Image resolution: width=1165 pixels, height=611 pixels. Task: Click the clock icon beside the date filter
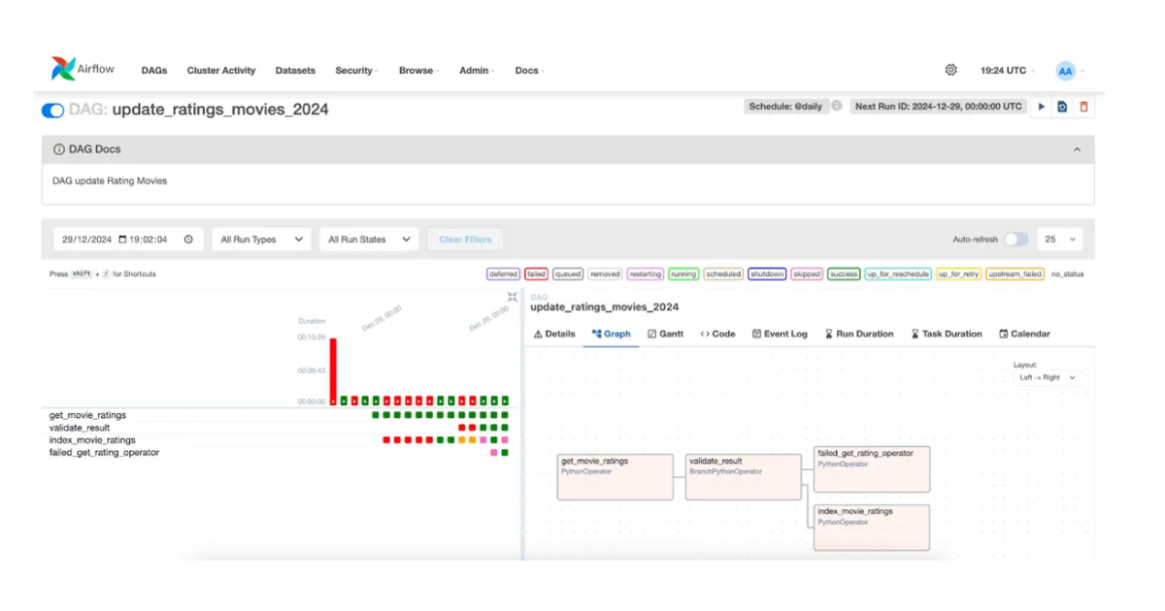pyautogui.click(x=188, y=239)
